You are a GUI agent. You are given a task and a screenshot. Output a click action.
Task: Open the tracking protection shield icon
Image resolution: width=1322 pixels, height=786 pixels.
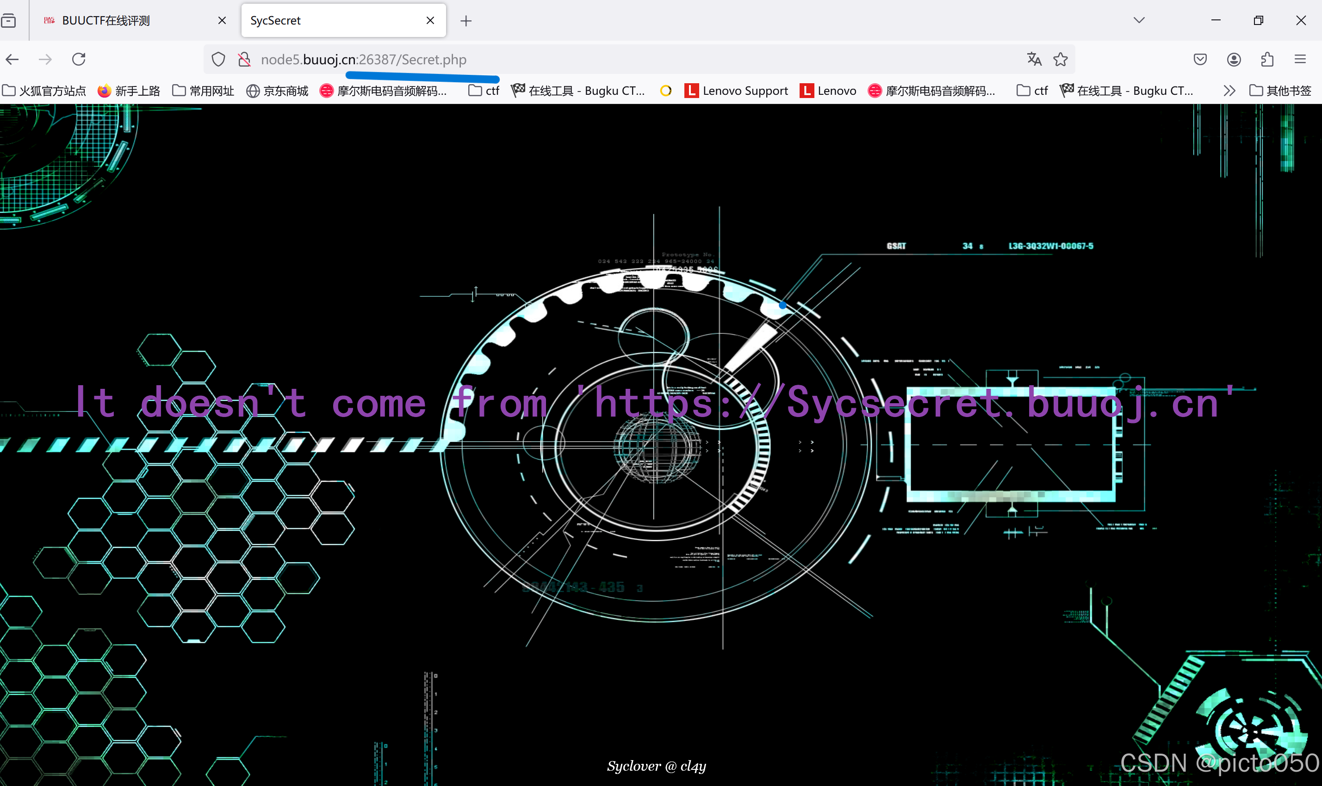coord(218,59)
